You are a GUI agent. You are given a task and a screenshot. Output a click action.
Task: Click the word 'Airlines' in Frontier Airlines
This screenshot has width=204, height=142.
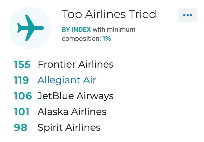(x=96, y=64)
